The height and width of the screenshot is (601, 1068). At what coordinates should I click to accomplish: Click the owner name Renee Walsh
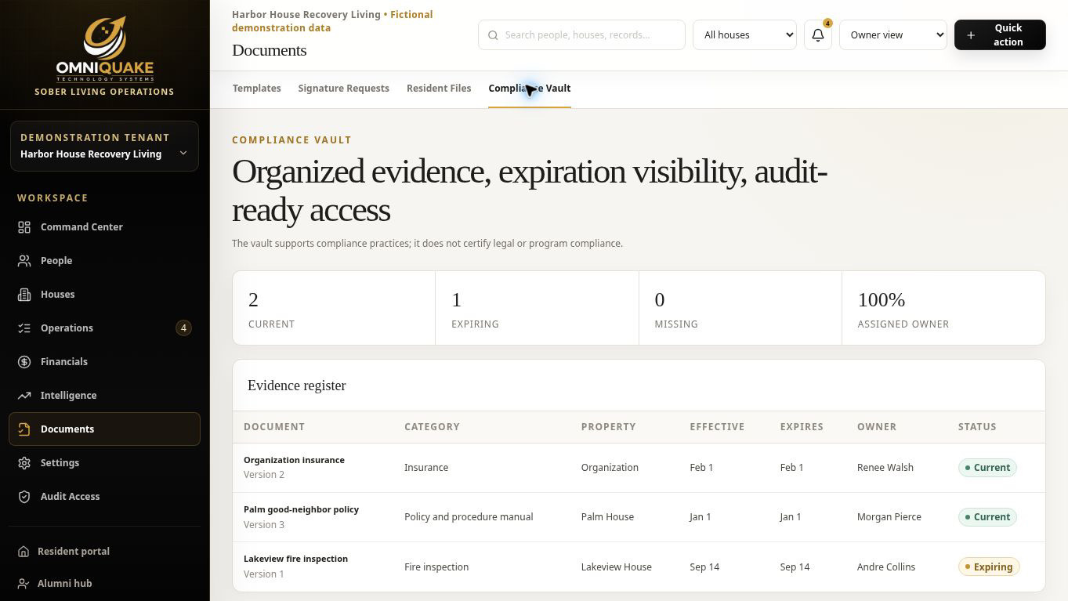pyautogui.click(x=885, y=468)
